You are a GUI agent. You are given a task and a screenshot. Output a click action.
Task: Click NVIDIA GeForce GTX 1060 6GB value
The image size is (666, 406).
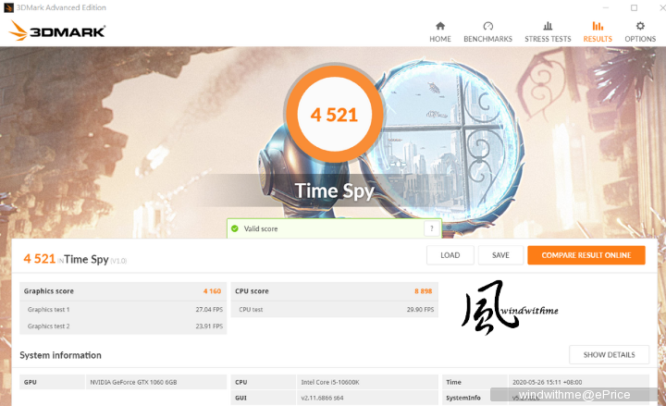(x=133, y=382)
